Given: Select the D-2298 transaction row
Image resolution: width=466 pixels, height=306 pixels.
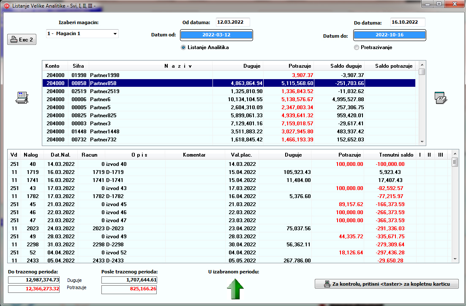Looking at the screenshot, I should [x=229, y=244].
